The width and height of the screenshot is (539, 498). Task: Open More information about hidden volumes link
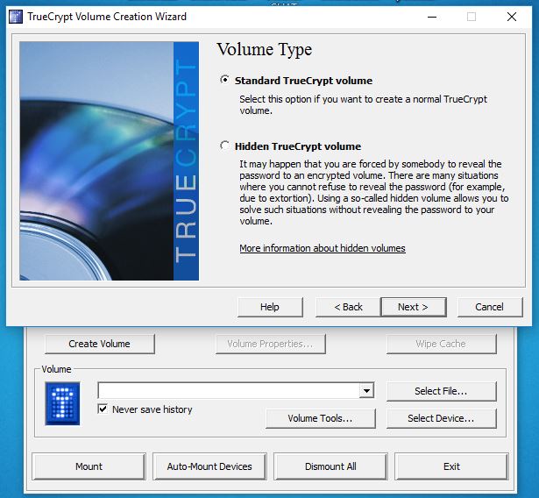coord(323,248)
